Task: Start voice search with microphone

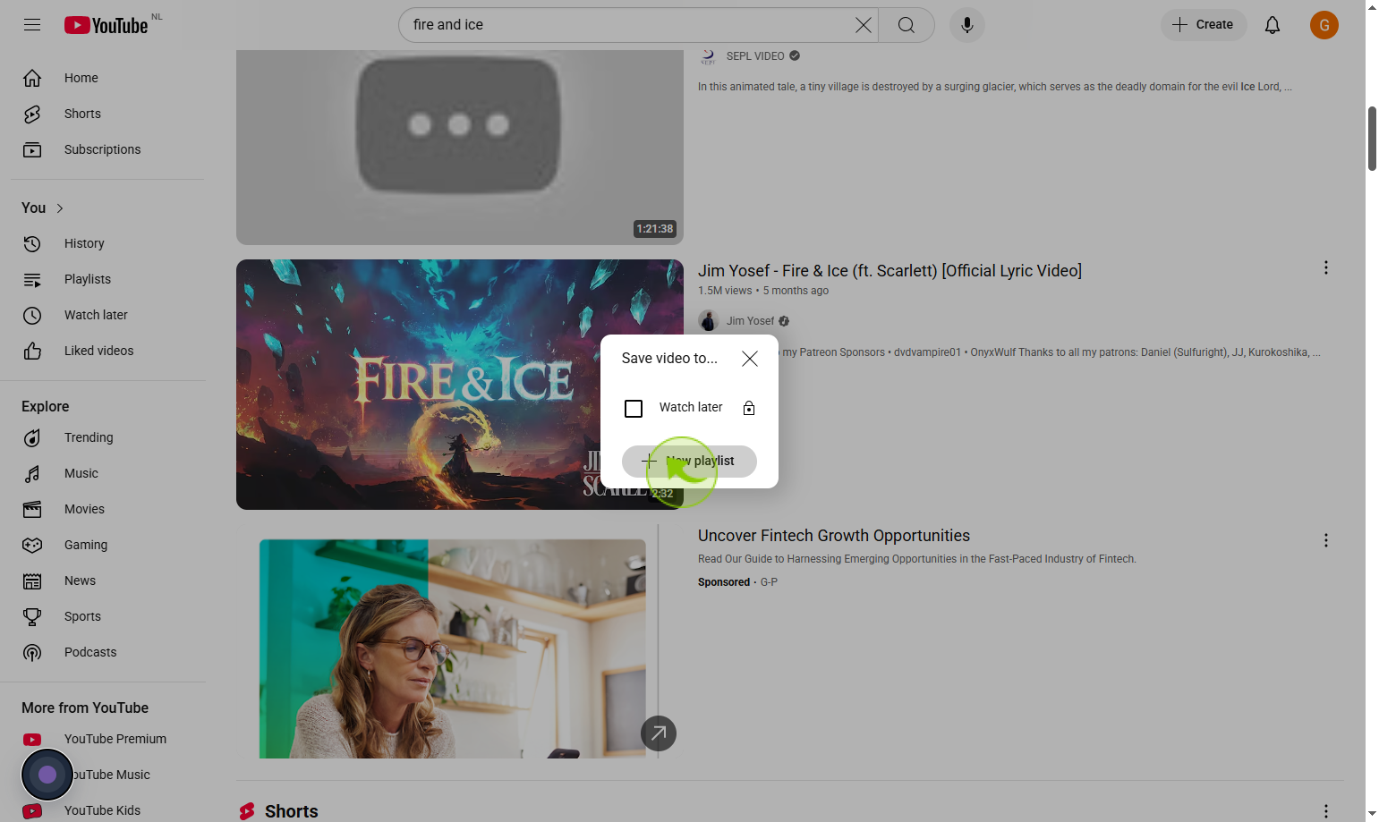Action: pos(967,25)
